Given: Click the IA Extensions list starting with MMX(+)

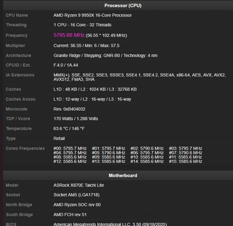Looking at the screenshot, I should (x=140, y=77).
